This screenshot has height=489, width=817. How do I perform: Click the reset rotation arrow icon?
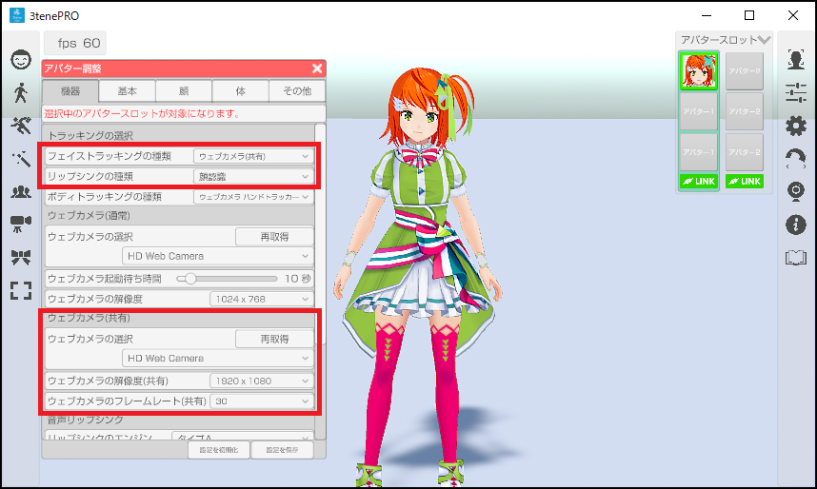[x=796, y=159]
